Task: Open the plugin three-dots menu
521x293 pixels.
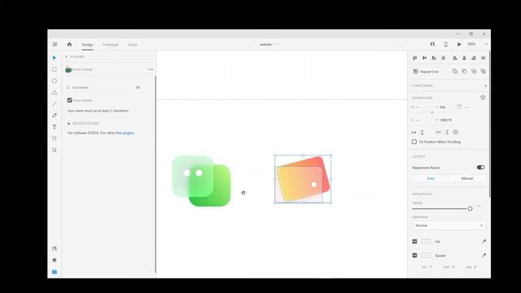Action: click(151, 69)
